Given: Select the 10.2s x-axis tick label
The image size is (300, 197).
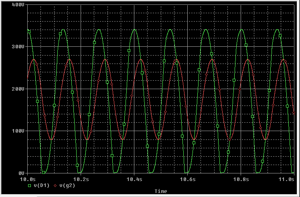Looking at the screenshot, I should point(81,180).
